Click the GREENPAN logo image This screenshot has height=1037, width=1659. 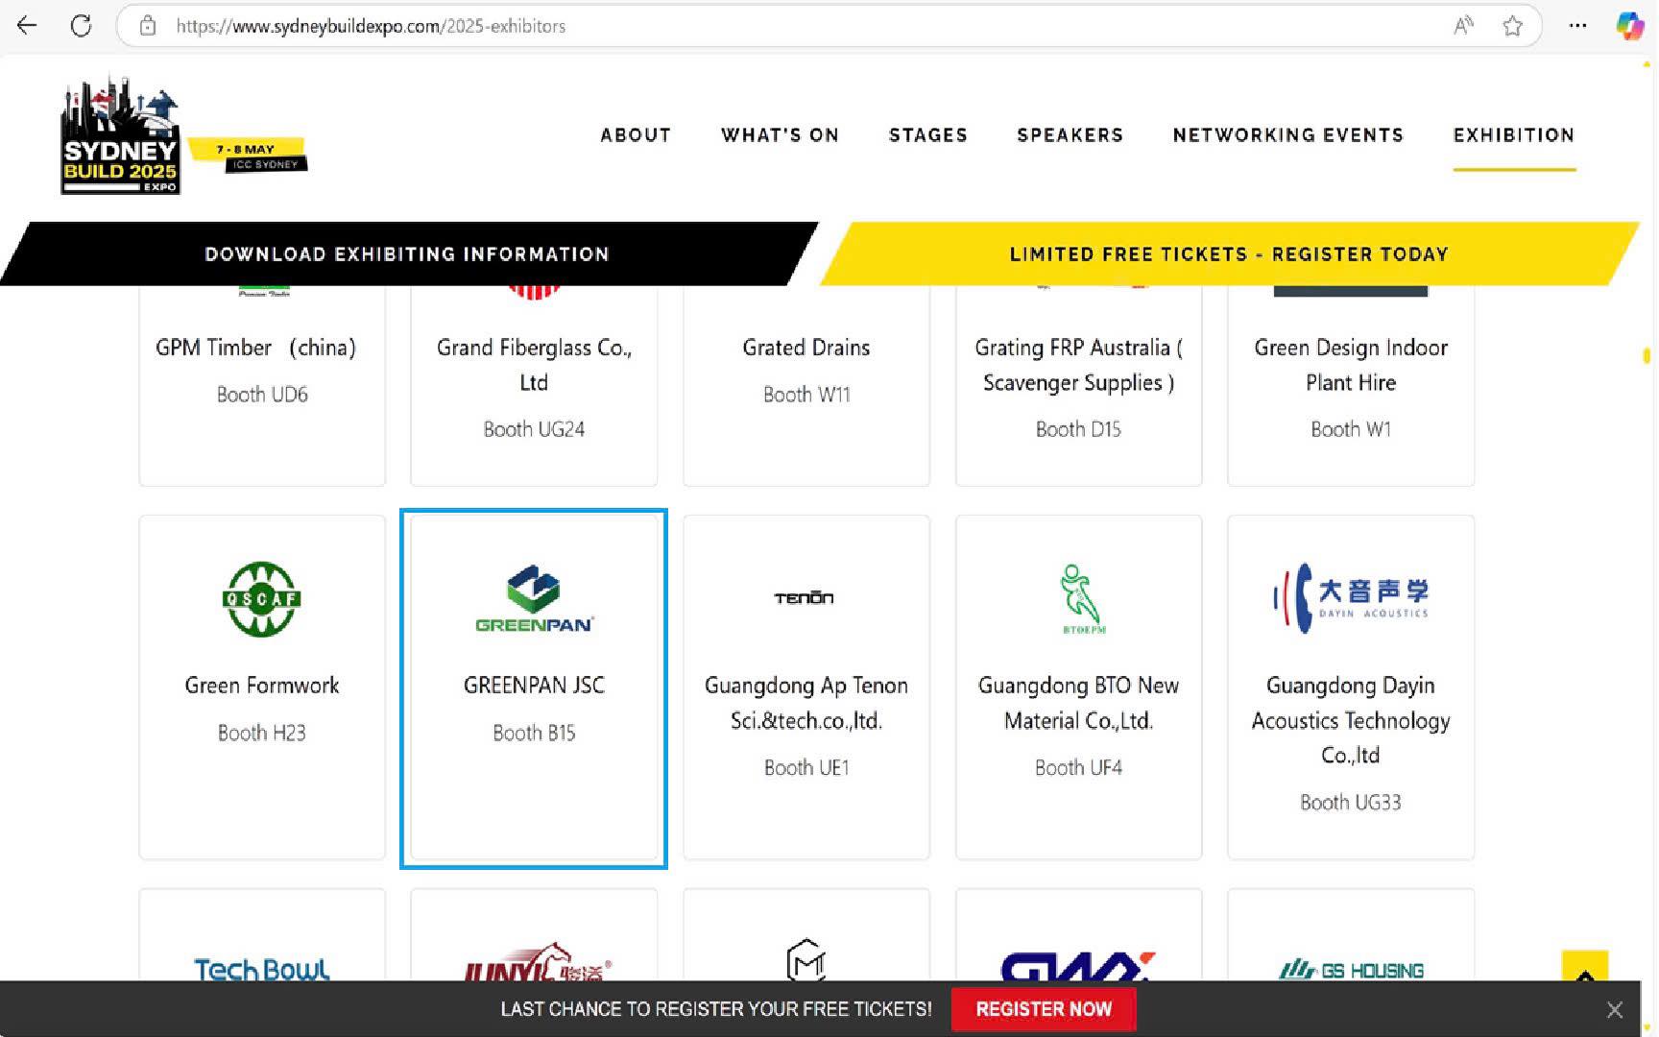(534, 599)
